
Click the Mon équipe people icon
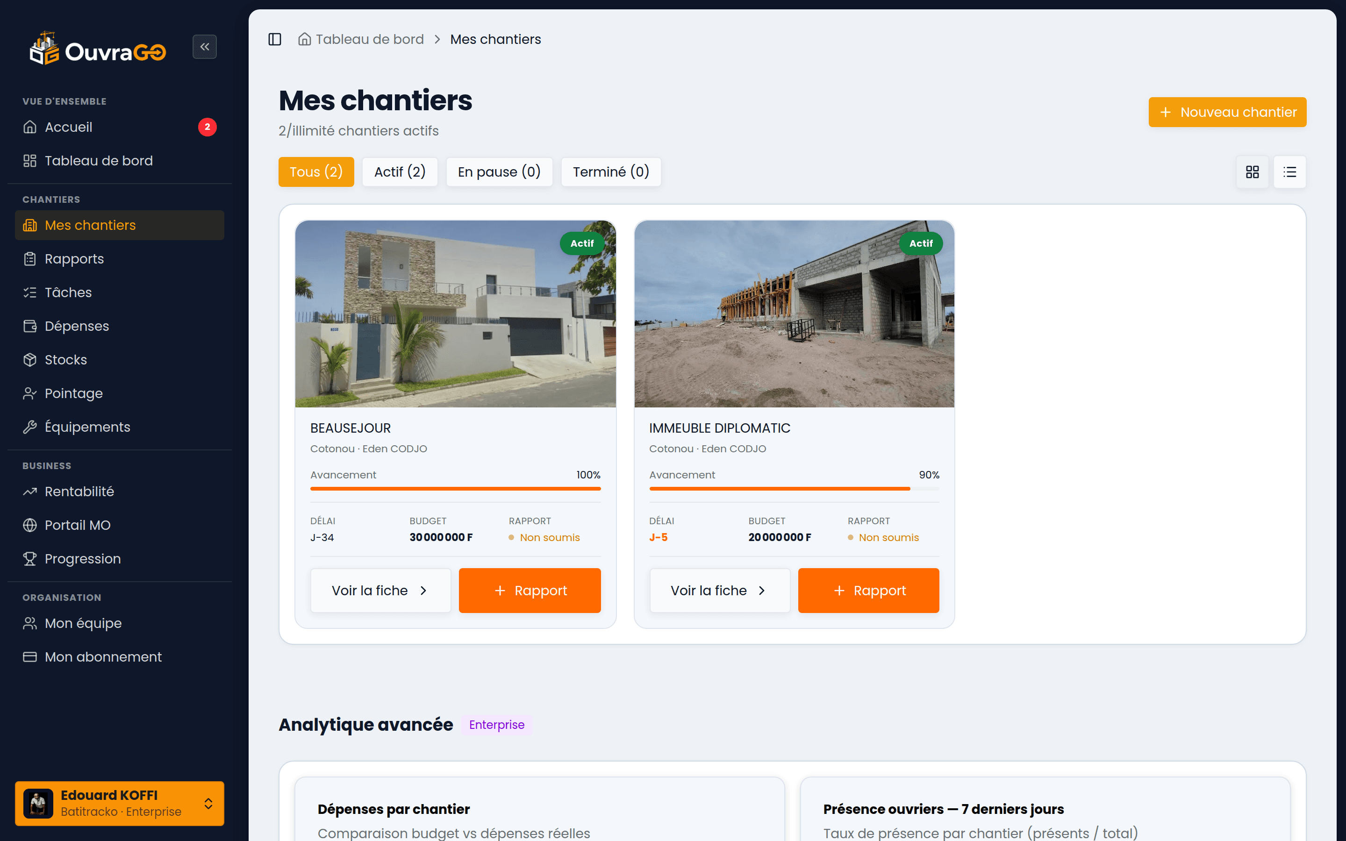coord(30,624)
